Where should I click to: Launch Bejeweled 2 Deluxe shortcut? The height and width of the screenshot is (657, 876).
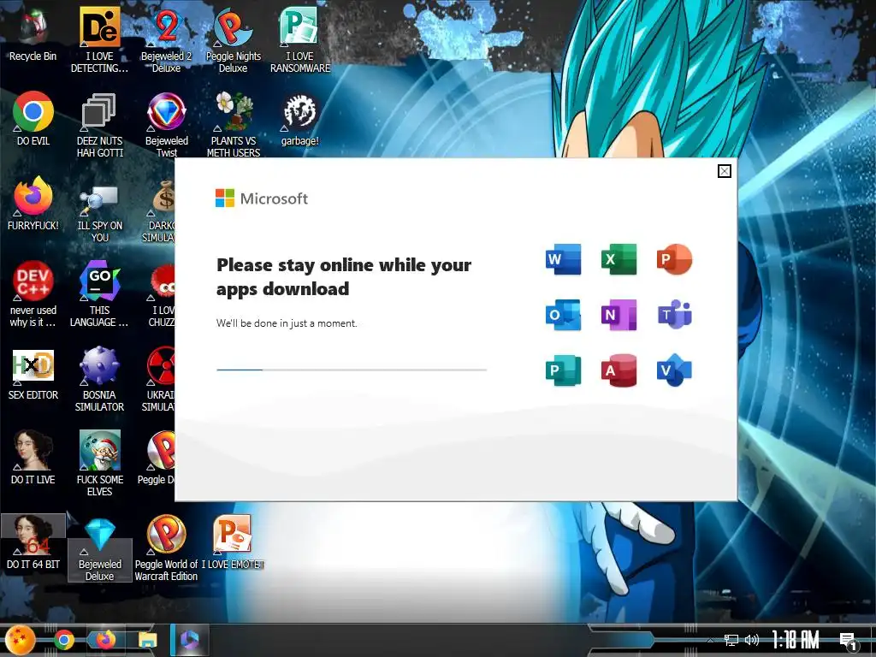click(166, 39)
